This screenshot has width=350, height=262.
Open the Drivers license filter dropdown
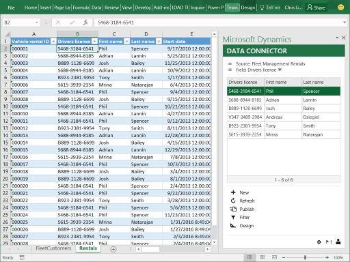94,42
